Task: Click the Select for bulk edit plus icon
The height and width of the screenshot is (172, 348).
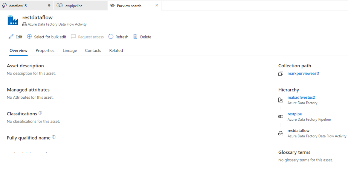Action: (x=29, y=37)
